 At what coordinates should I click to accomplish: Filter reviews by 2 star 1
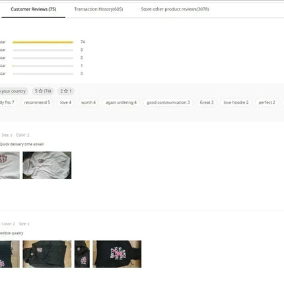(66, 91)
